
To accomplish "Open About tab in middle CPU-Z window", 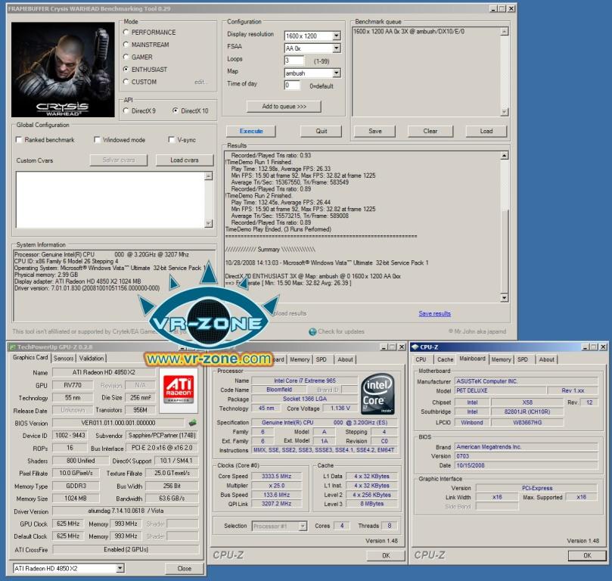I will (x=346, y=359).
